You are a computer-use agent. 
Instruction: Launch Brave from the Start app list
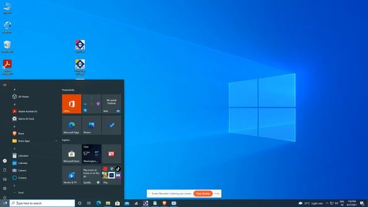34,133
